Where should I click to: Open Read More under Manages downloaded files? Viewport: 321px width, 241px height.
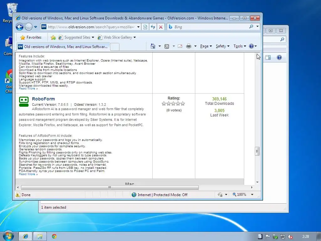point(28,88)
